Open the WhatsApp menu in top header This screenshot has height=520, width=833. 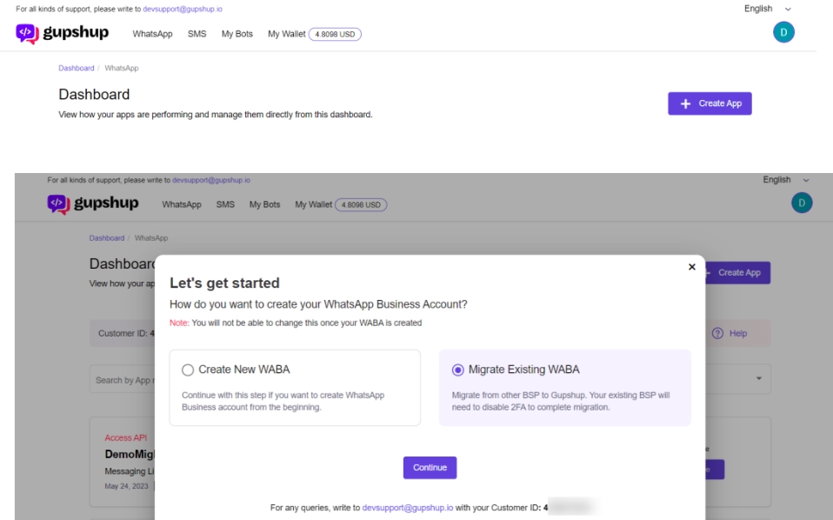click(x=152, y=34)
